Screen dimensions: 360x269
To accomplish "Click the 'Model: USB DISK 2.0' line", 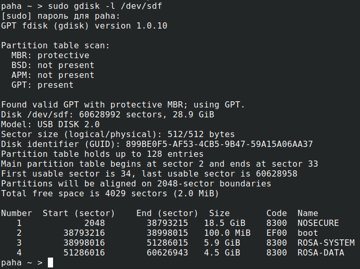I will click(x=50, y=124).
